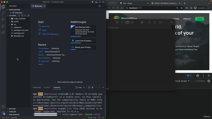Expand the Timeline section
This screenshot has width=212, height=119.
[x=13, y=112]
